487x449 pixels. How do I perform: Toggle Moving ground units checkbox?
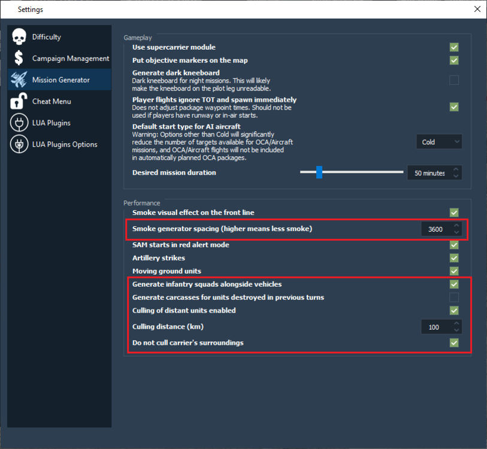click(x=454, y=271)
